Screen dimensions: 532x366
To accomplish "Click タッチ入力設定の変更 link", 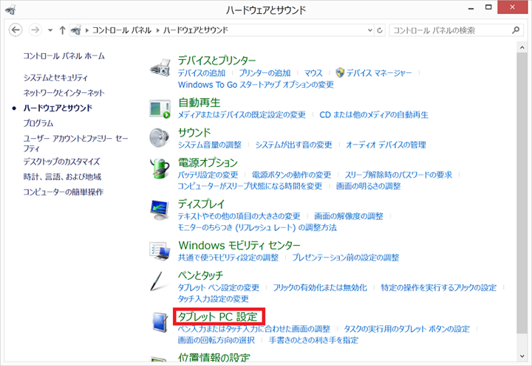I will pyautogui.click(x=214, y=299).
